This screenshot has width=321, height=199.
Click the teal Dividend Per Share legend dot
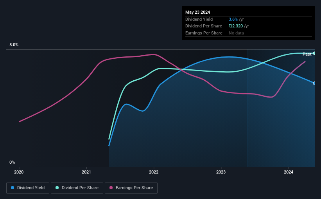[57, 188]
